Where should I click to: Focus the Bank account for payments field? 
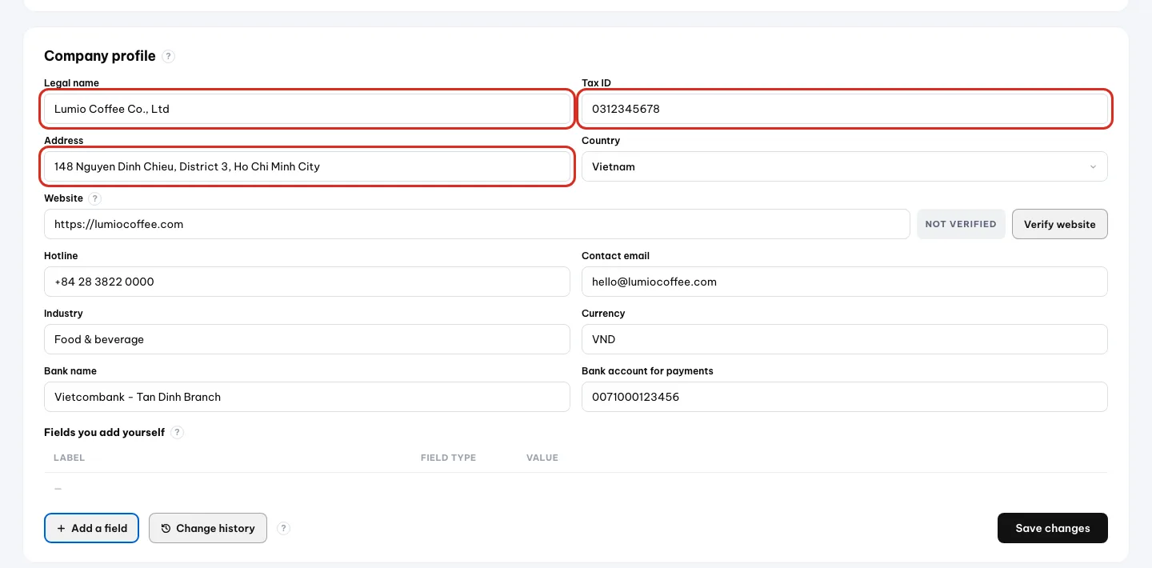pos(844,397)
